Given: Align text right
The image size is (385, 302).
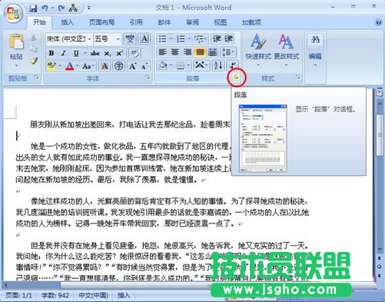Looking at the screenshot, I should 188,52.
